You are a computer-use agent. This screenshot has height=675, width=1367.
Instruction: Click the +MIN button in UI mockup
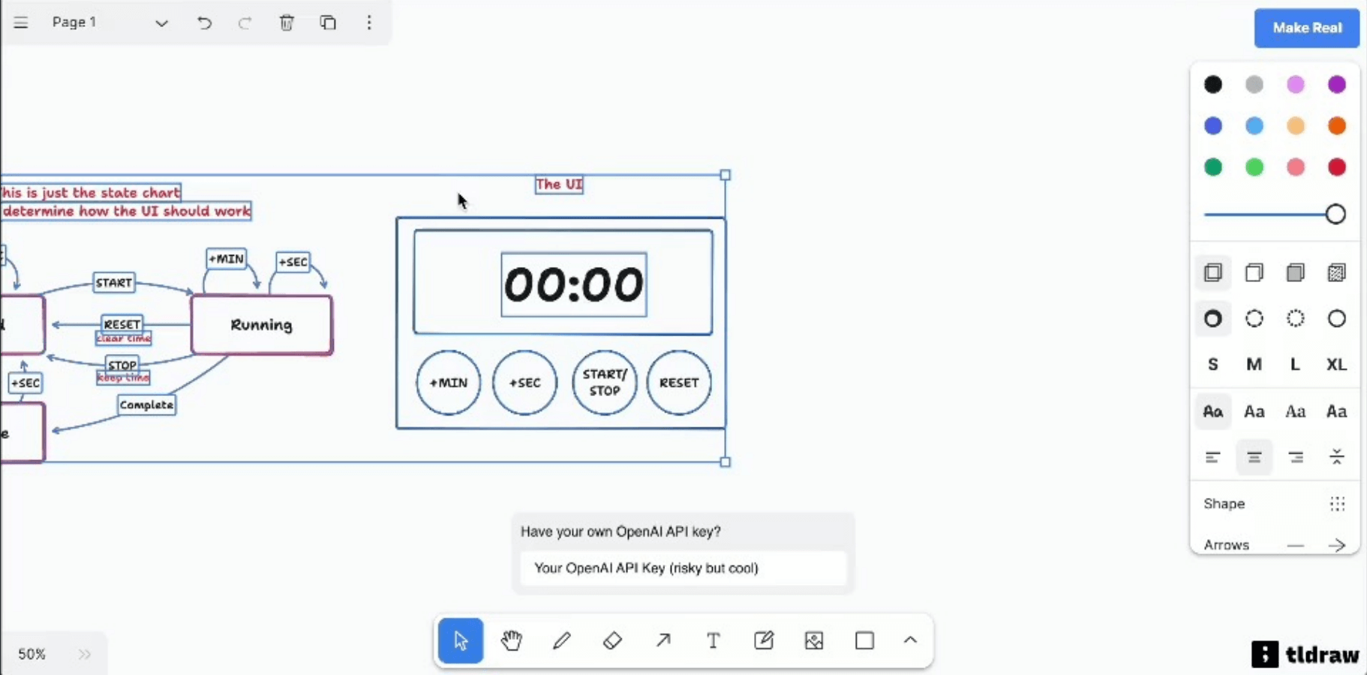coord(449,382)
